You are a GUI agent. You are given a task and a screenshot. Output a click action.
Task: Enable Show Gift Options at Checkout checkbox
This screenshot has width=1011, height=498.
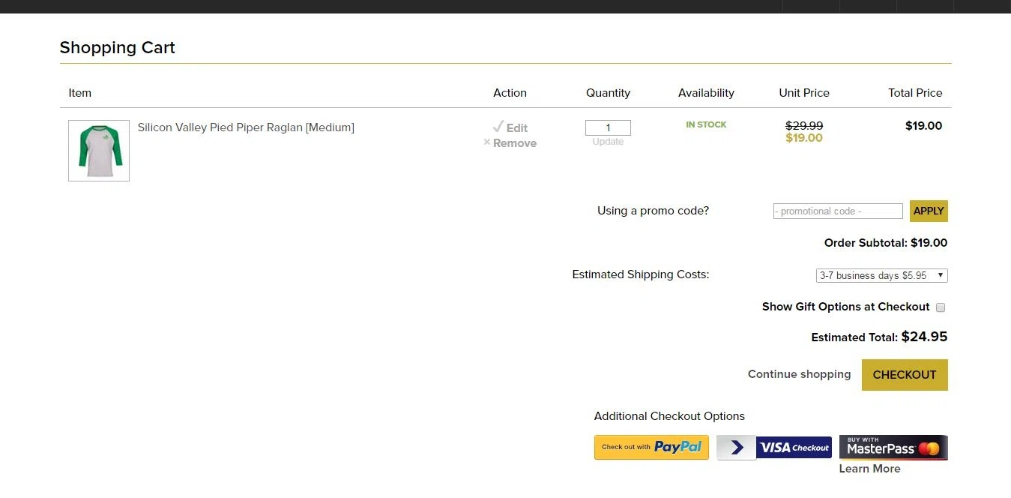point(941,307)
